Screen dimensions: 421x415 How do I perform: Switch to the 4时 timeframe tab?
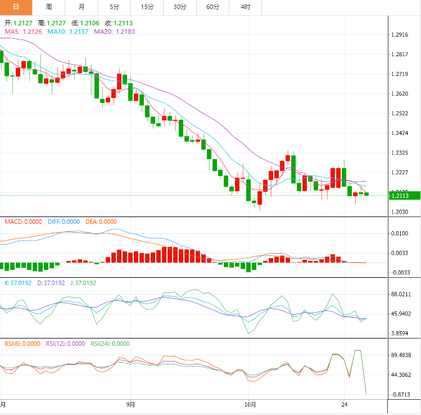(x=246, y=7)
